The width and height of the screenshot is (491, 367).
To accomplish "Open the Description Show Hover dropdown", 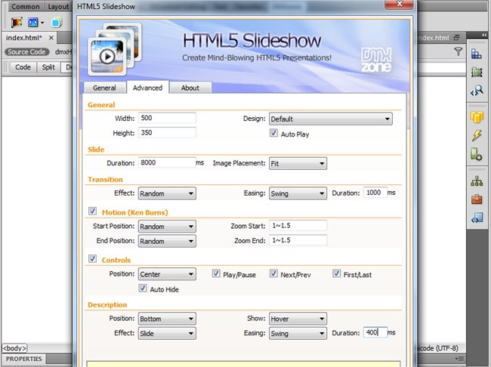I will click(298, 319).
